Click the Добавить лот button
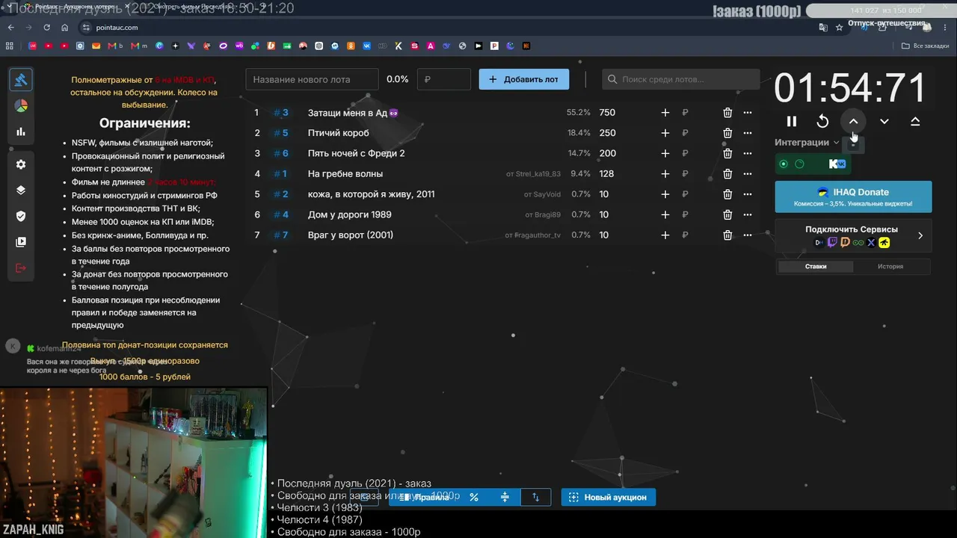Viewport: 957px width, 538px height. (x=523, y=79)
